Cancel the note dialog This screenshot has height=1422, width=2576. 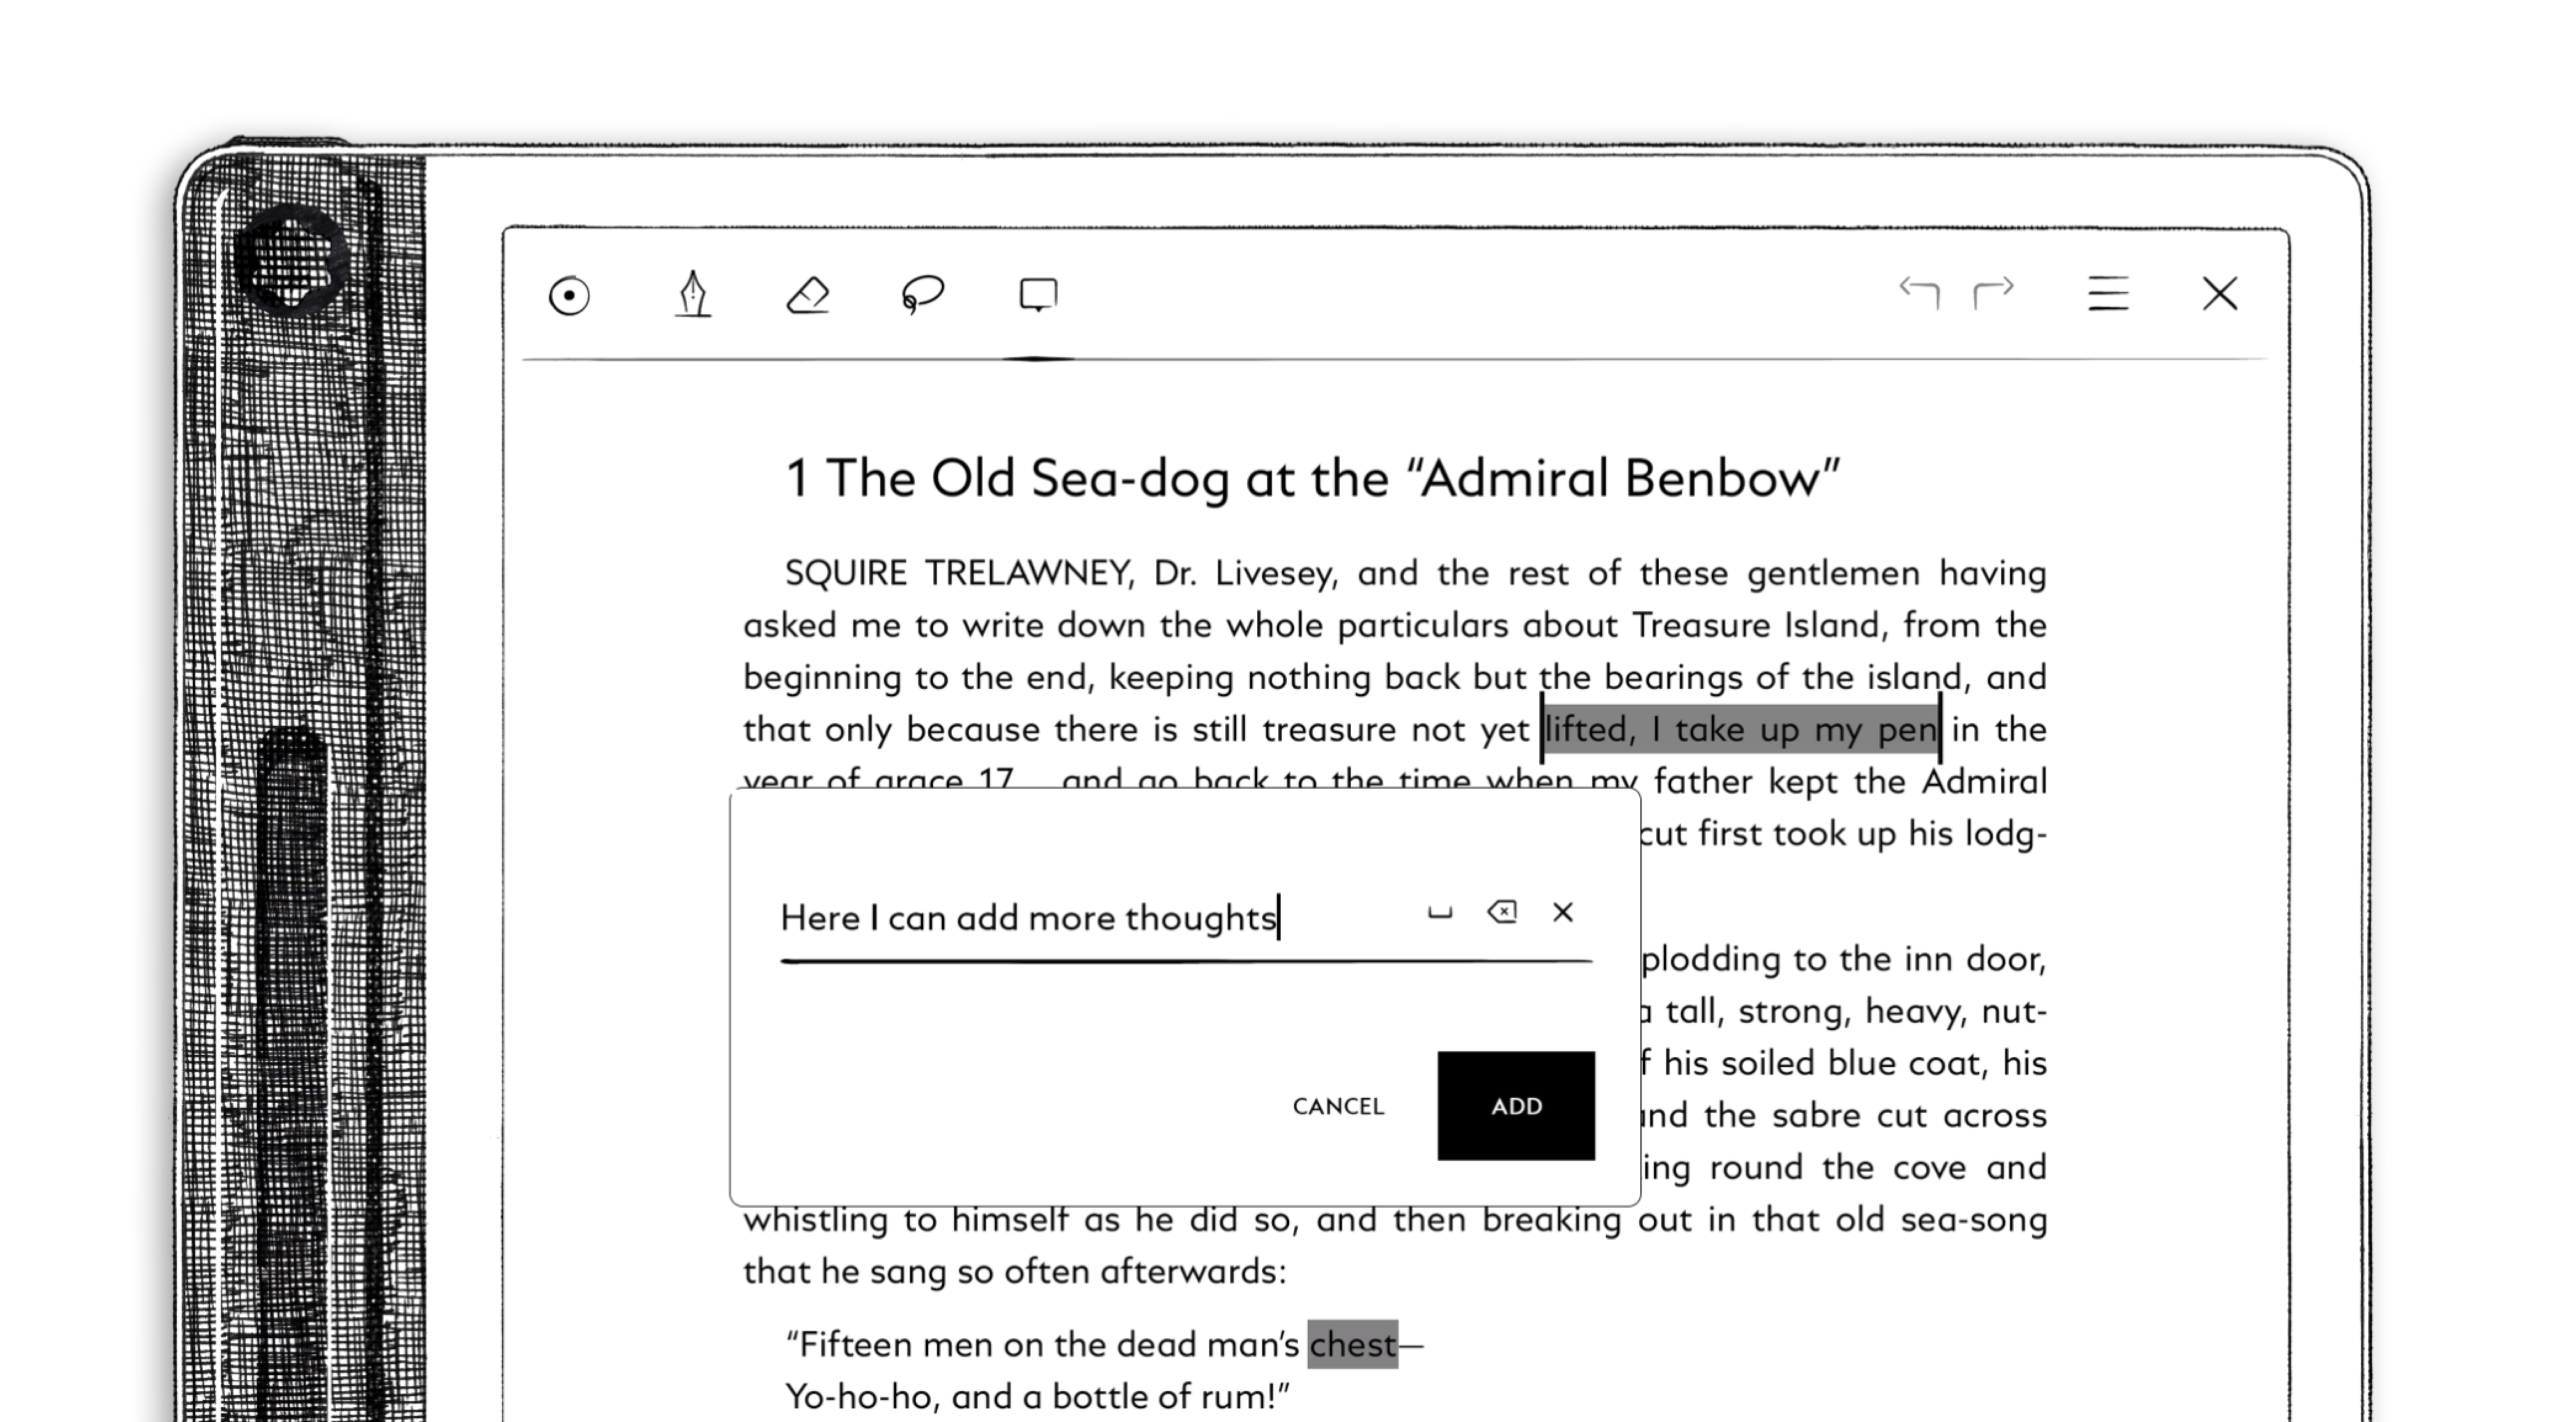point(1338,1106)
